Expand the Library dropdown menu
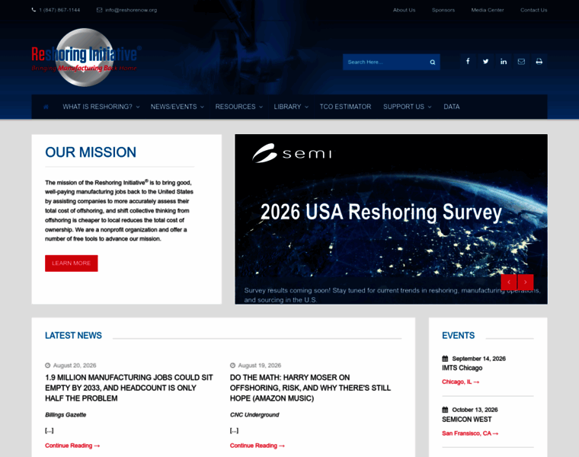 point(291,107)
